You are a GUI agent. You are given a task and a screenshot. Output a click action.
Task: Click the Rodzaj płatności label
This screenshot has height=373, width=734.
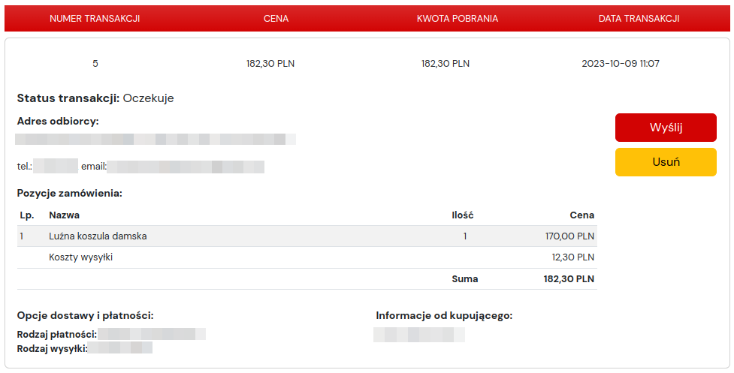56,334
